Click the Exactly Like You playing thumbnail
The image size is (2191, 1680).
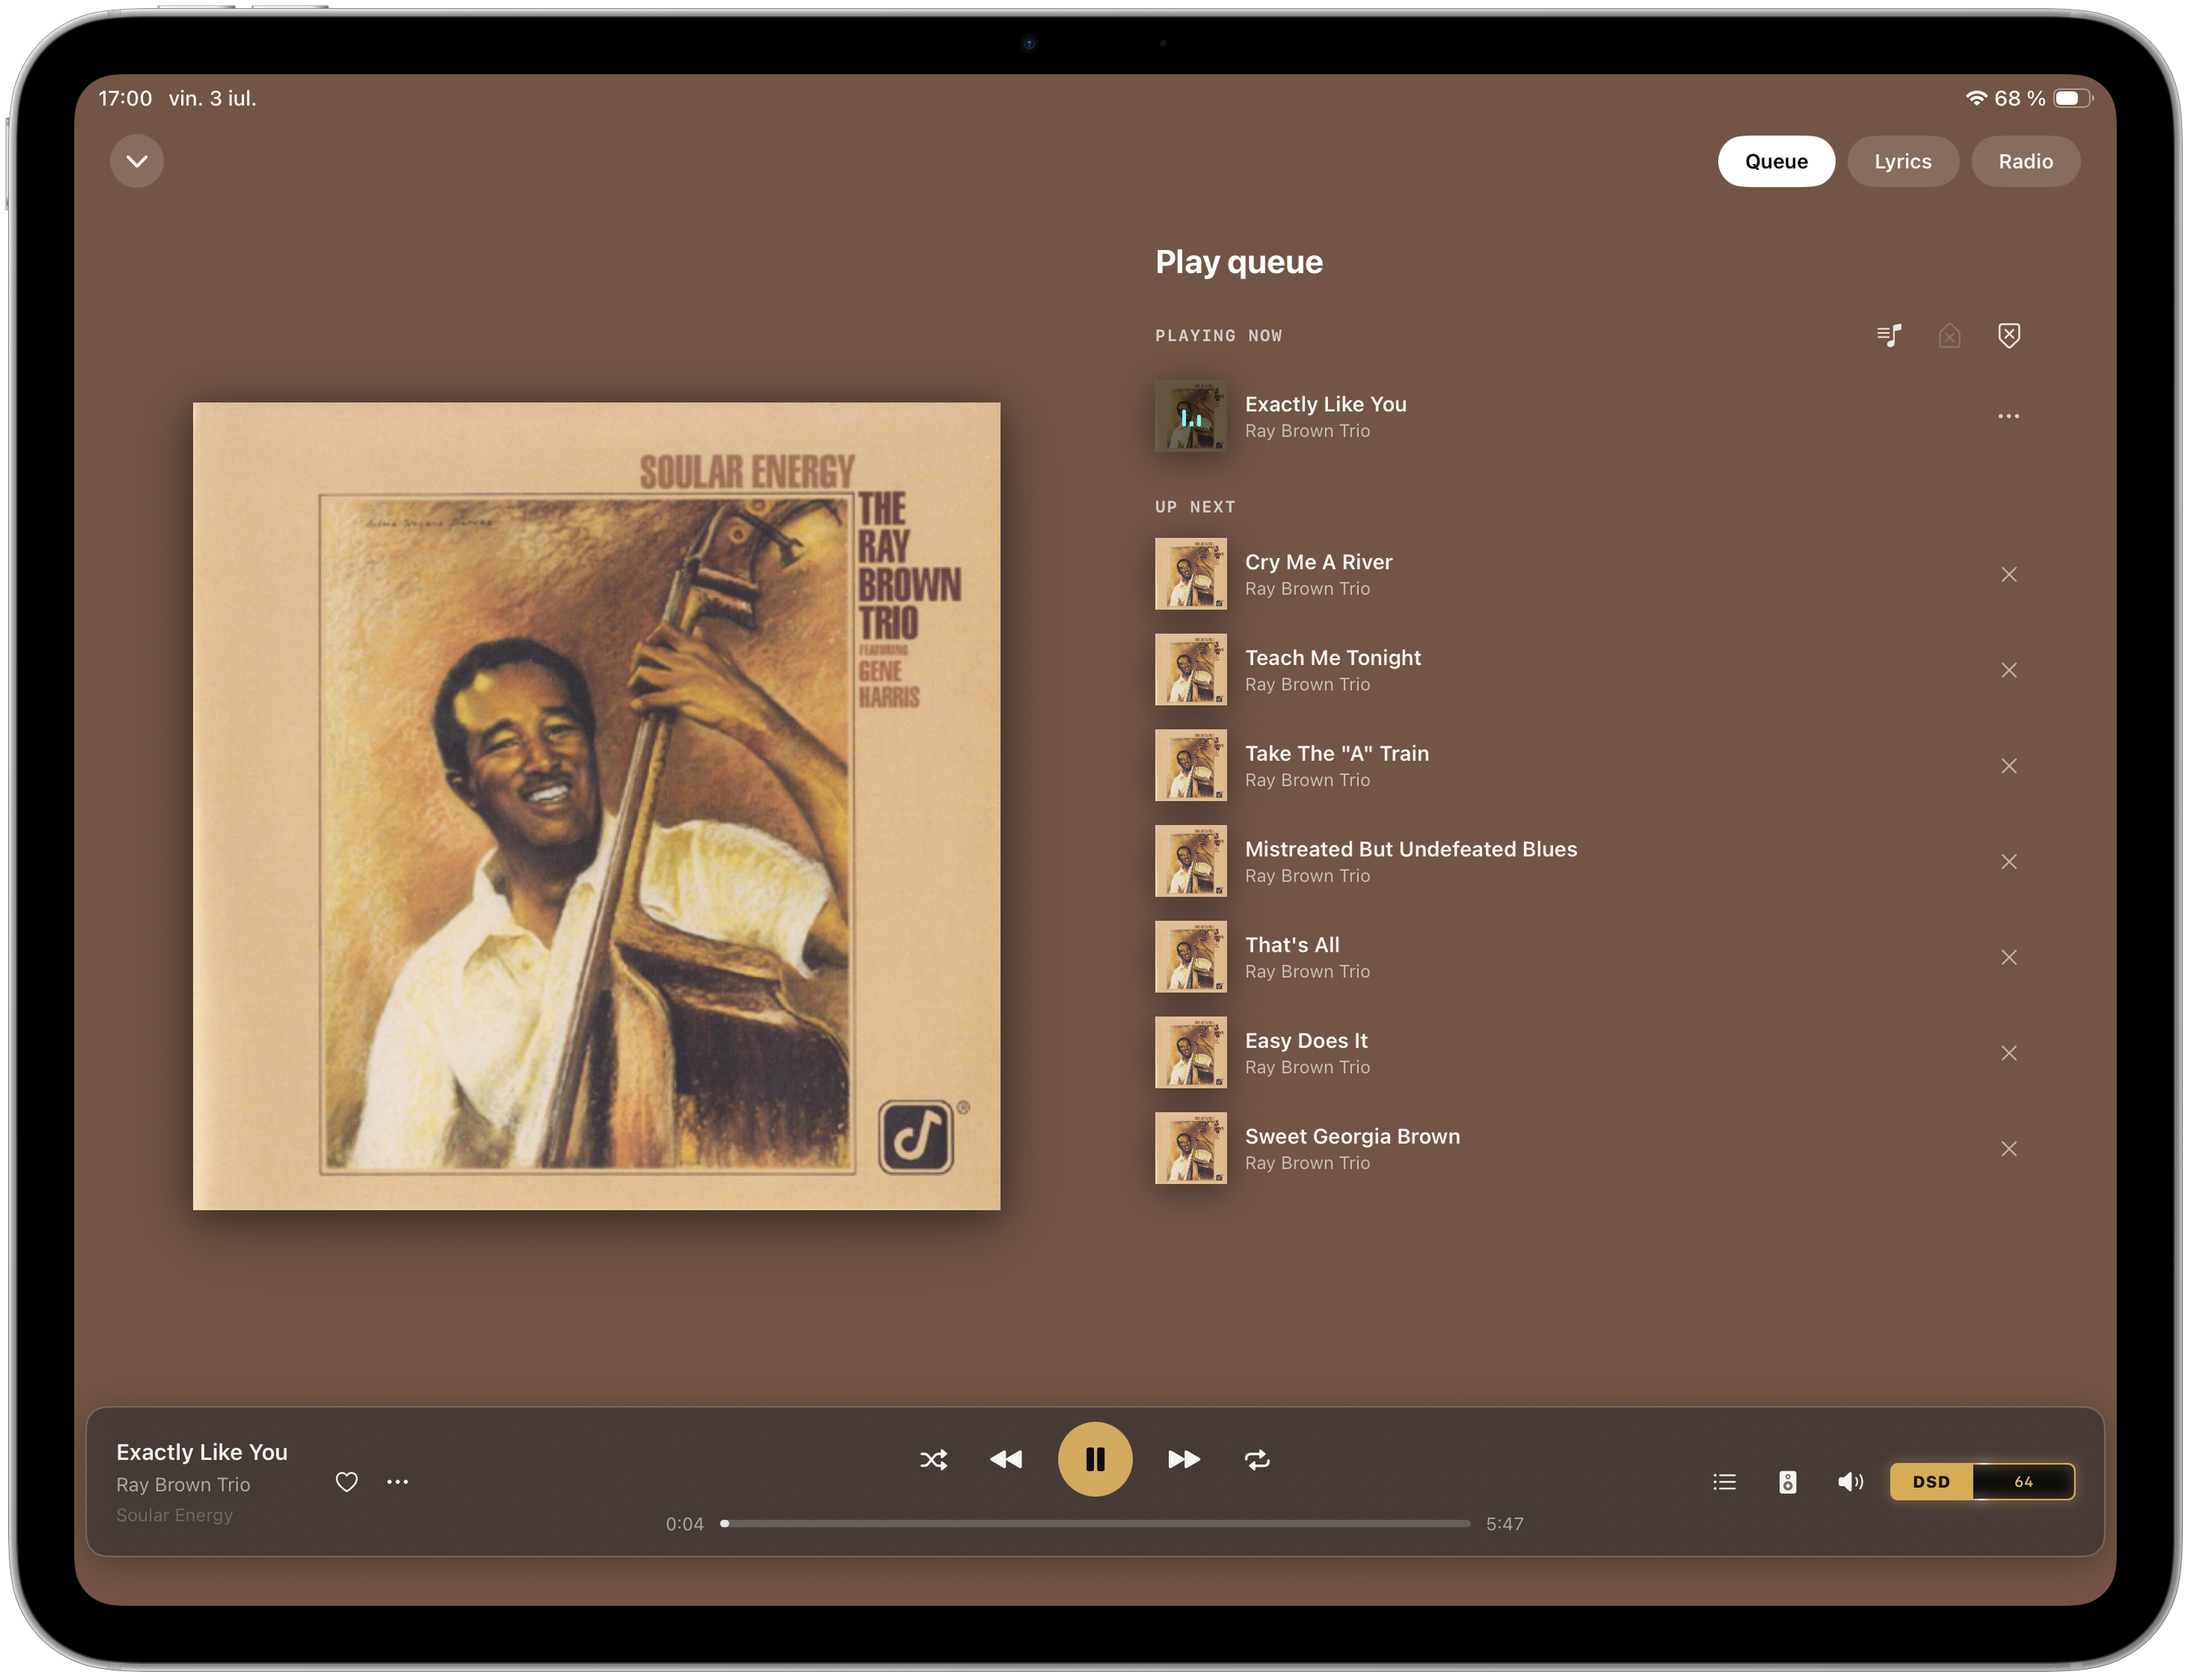tap(1190, 416)
